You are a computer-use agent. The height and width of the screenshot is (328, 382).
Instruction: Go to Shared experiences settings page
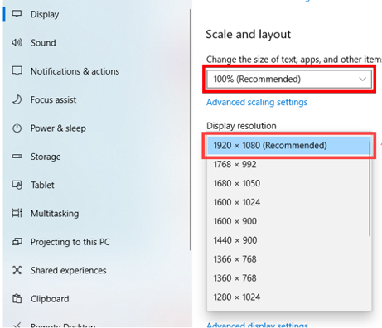click(x=69, y=270)
